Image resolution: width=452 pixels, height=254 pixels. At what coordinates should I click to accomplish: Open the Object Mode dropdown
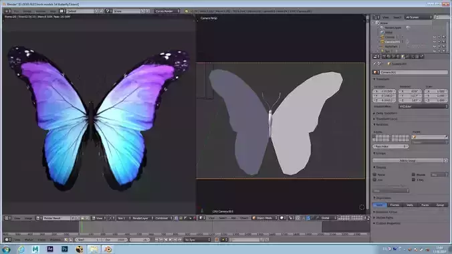click(x=265, y=218)
